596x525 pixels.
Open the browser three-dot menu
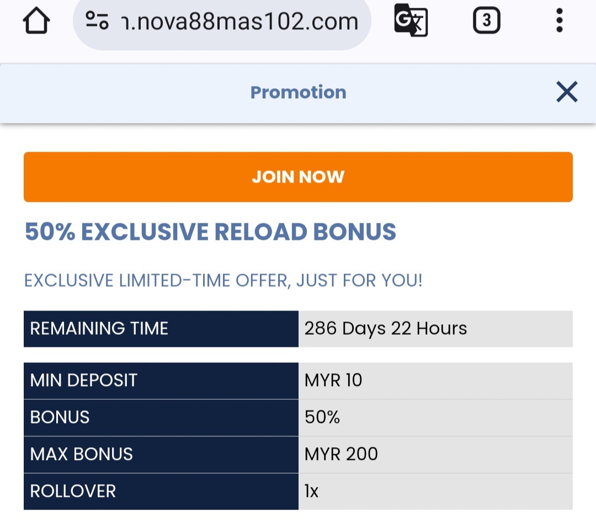point(559,22)
